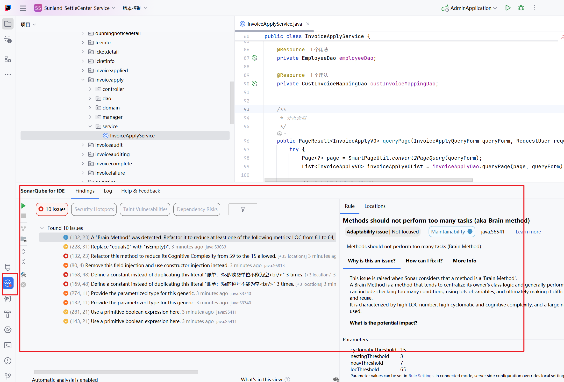Expand all issues in findings tree
The width and height of the screenshot is (564, 382).
click(x=23, y=251)
